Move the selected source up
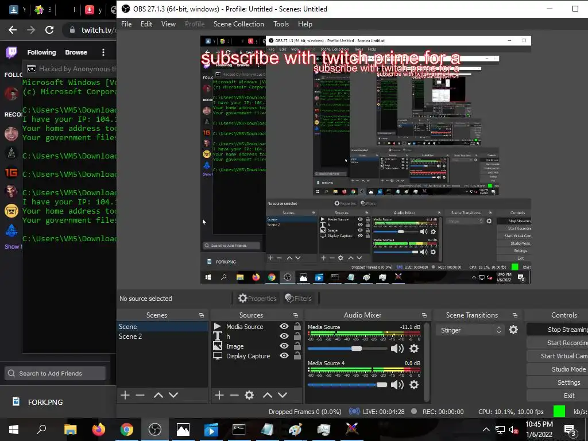This screenshot has width=588, height=441. pyautogui.click(x=268, y=395)
